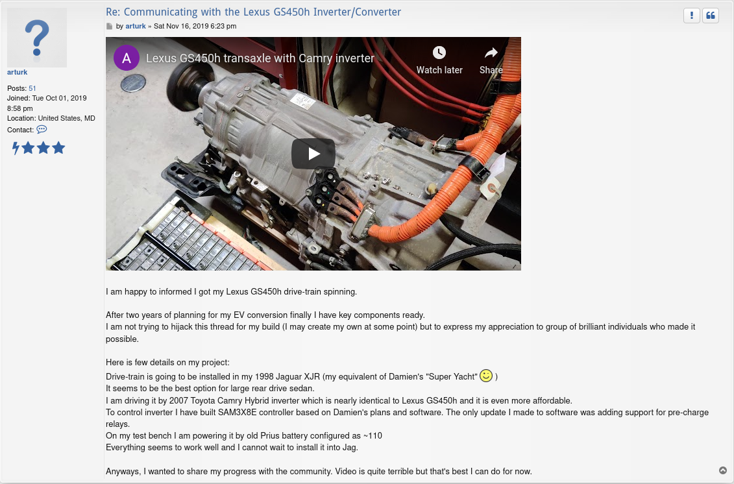Click the Share arrow on the video

491,53
